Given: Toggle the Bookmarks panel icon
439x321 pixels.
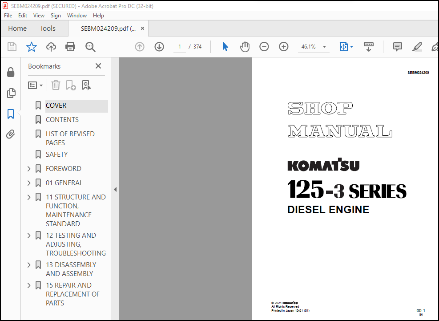Looking at the screenshot, I should (x=11, y=114).
